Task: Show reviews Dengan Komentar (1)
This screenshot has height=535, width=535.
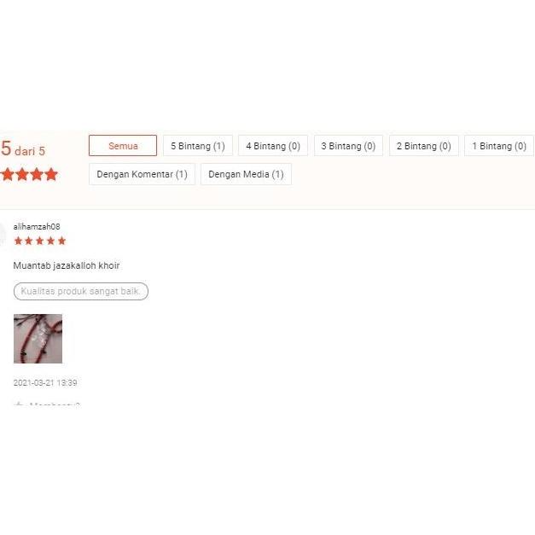Action: click(x=142, y=174)
